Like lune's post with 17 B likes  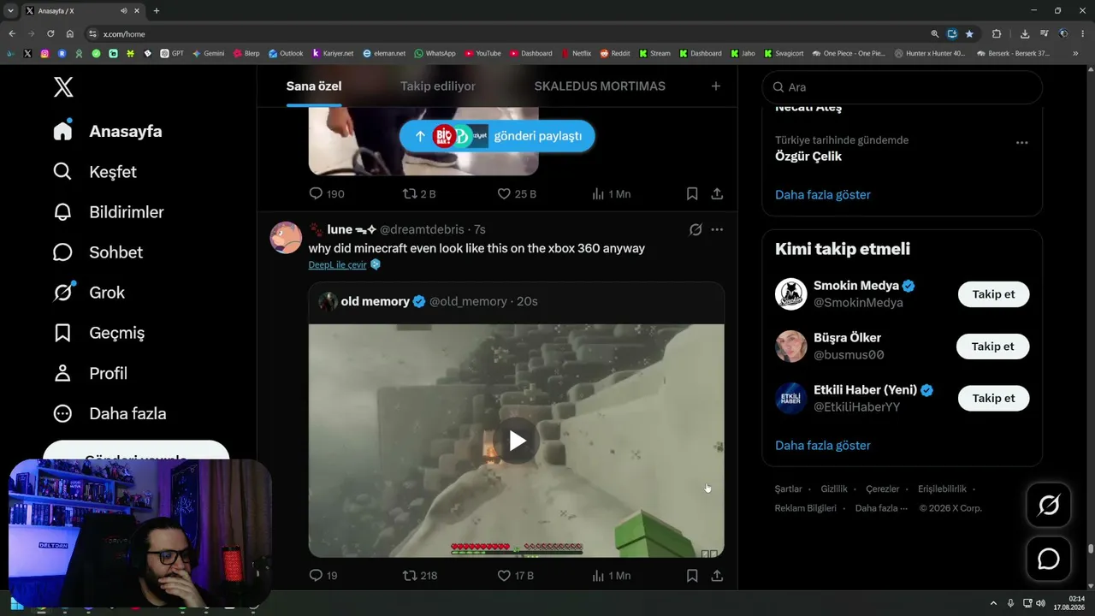(x=516, y=576)
